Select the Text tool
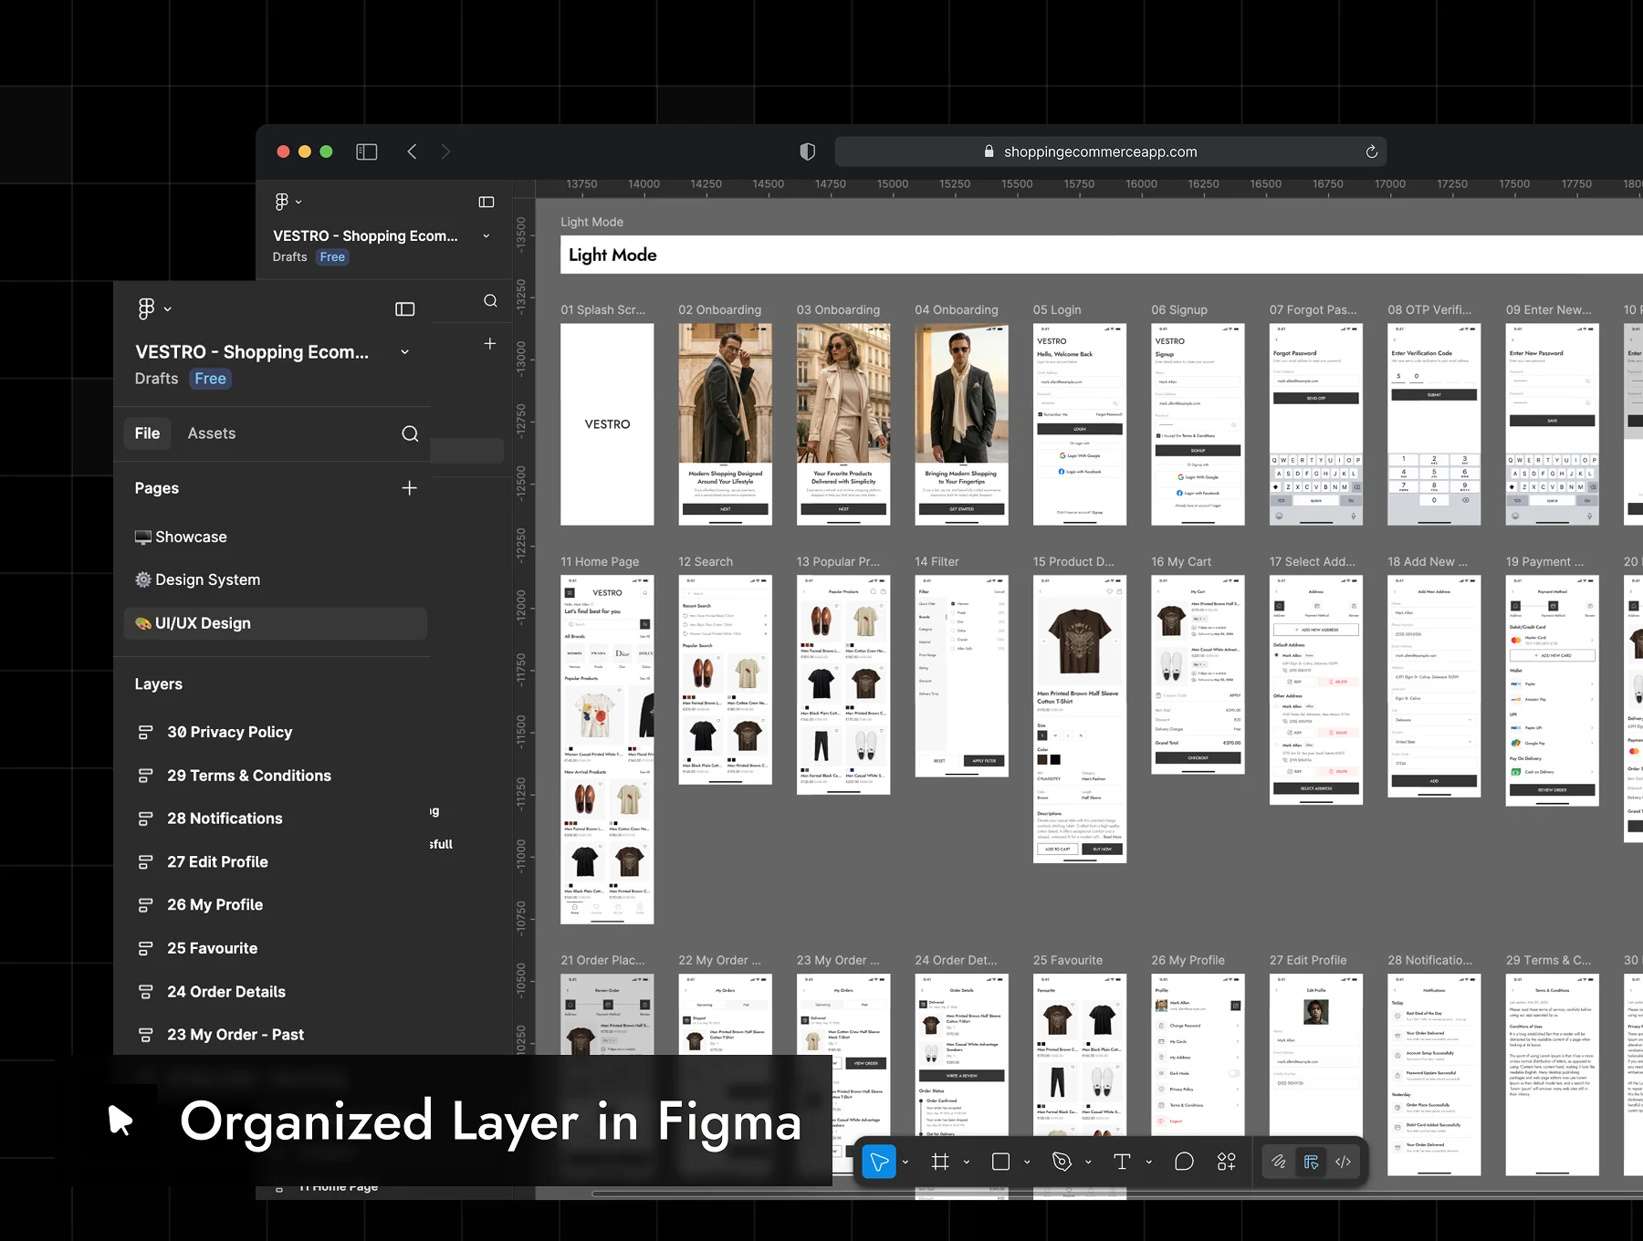The height and width of the screenshot is (1241, 1643). [x=1122, y=1162]
